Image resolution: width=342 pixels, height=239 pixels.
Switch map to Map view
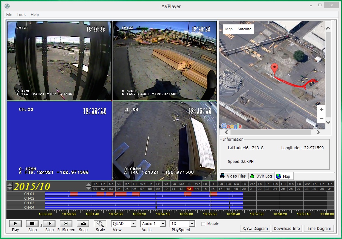pyautogui.click(x=229, y=29)
